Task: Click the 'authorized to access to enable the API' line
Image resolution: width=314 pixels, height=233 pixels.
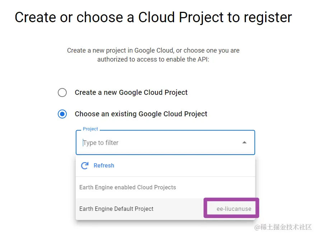Action: tap(153, 59)
